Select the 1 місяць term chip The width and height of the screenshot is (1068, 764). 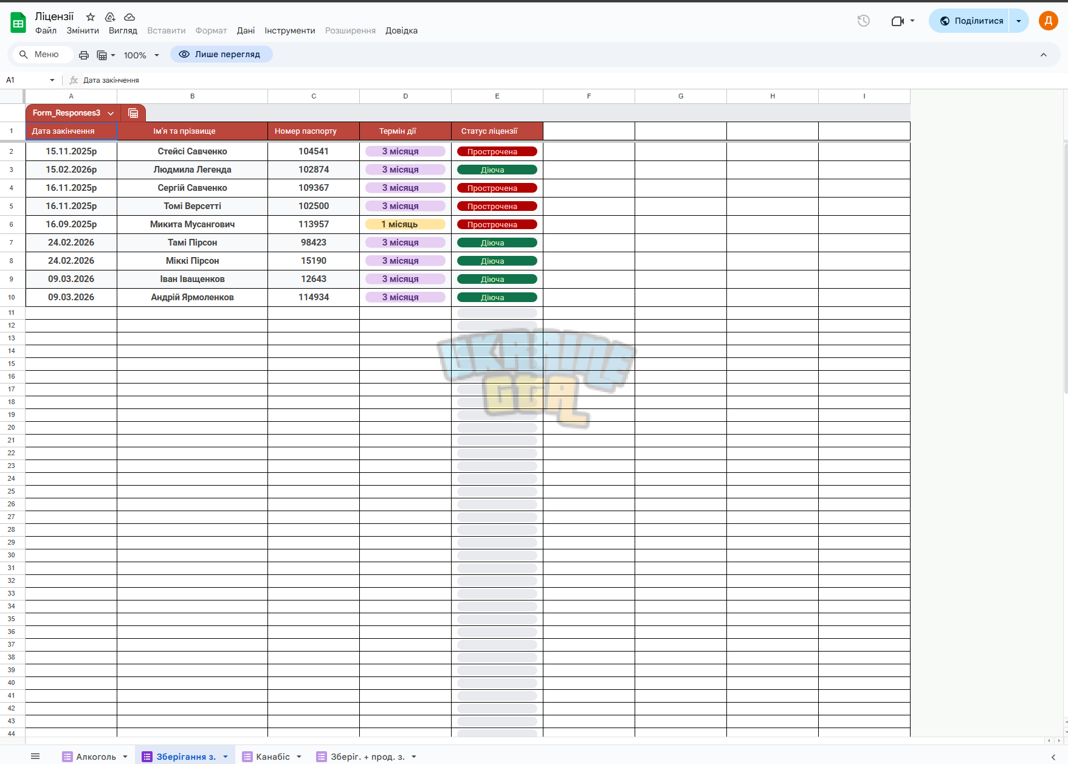405,224
